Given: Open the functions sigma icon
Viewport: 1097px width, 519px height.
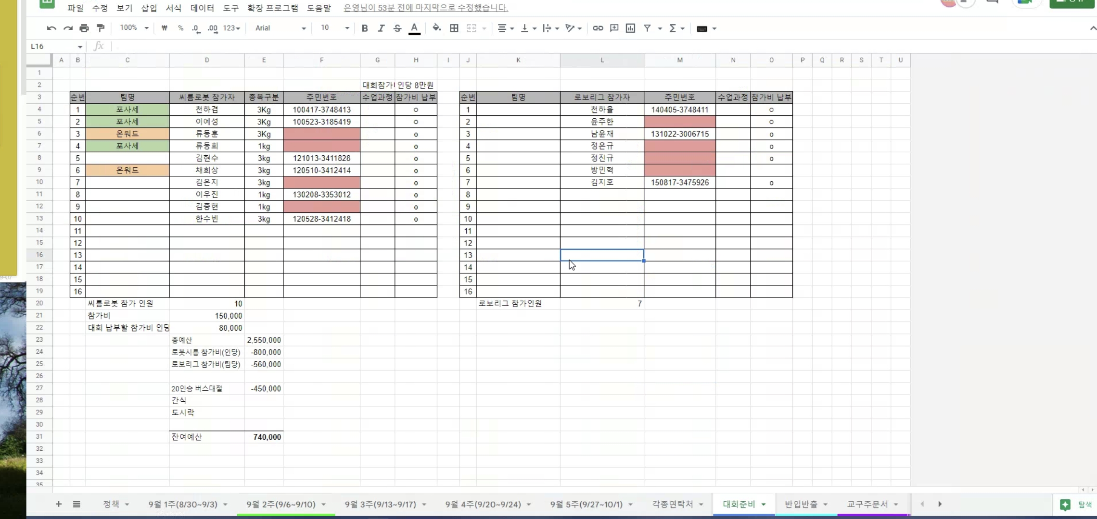Looking at the screenshot, I should 673,28.
